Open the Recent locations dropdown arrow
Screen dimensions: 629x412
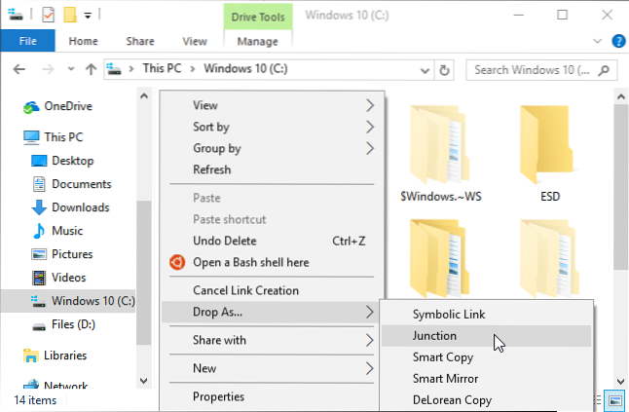(71, 69)
